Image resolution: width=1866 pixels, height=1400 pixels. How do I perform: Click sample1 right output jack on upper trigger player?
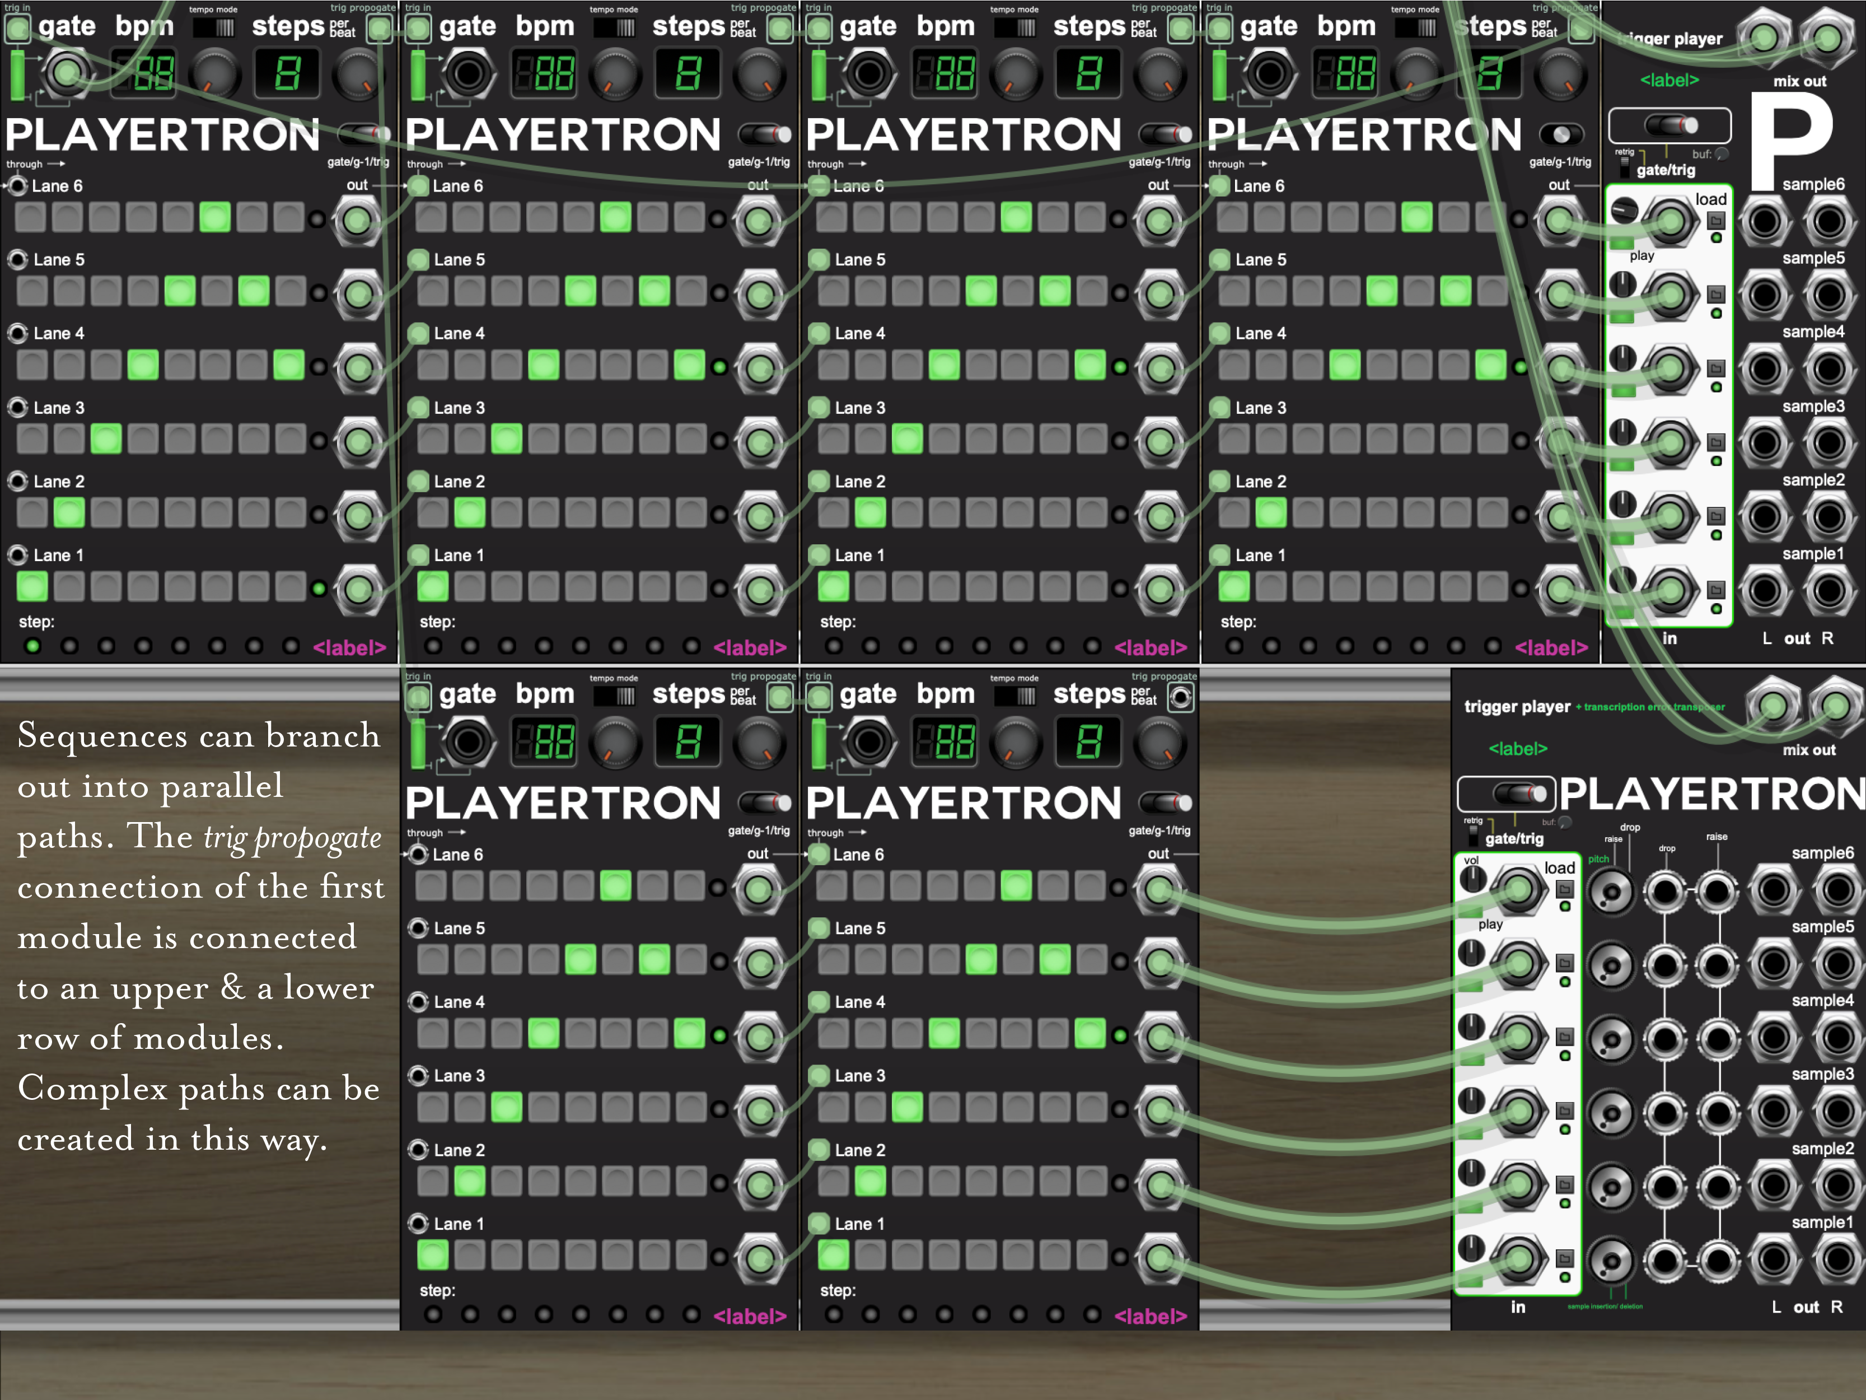tap(1828, 590)
